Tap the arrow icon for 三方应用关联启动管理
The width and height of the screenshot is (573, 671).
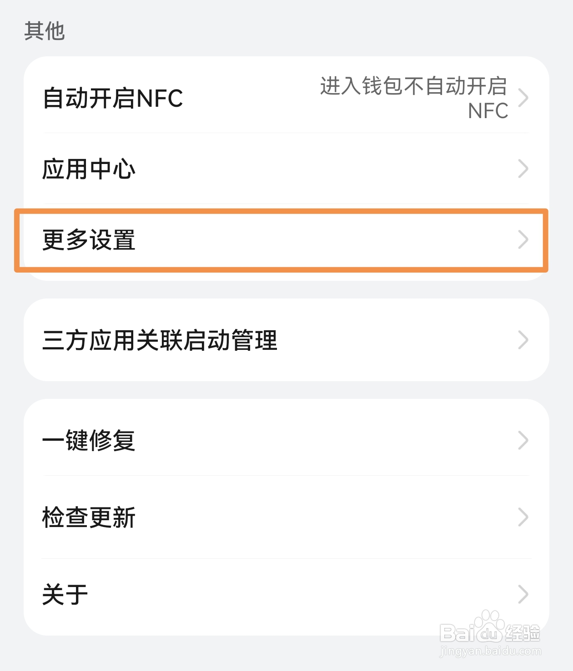point(523,340)
